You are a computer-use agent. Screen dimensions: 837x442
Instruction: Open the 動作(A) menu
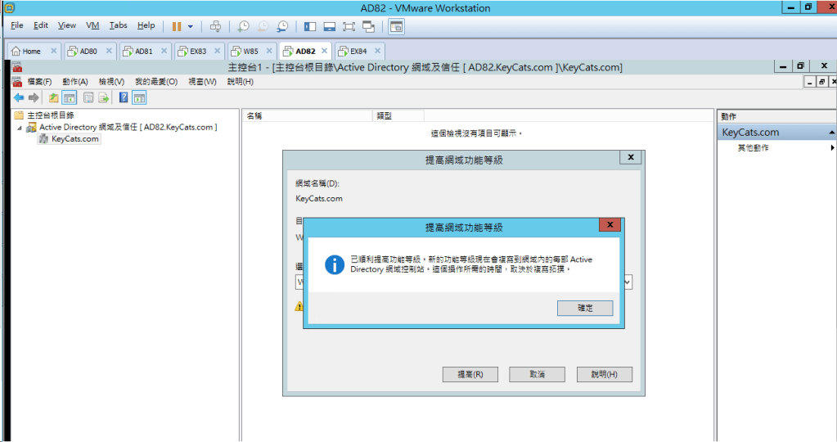pos(74,82)
